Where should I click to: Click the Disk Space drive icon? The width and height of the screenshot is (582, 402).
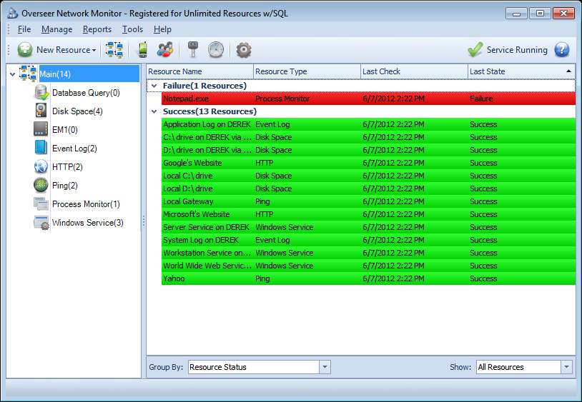coord(41,111)
